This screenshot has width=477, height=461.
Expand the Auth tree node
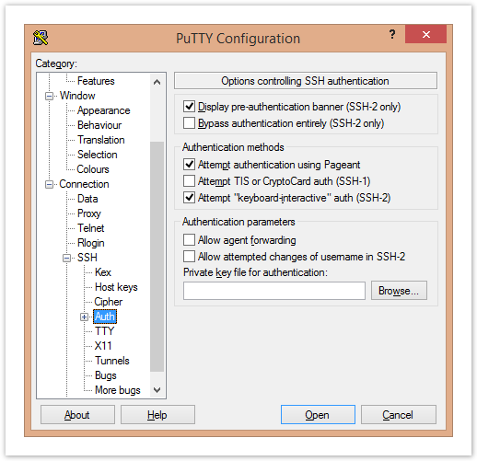84,317
